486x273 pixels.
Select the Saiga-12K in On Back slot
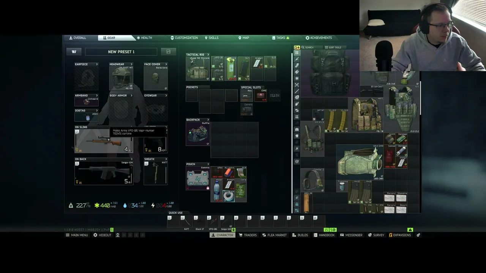click(103, 173)
